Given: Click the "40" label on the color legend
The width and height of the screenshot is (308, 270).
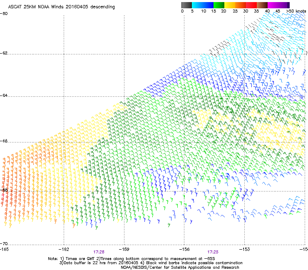Looking at the screenshot, I should click(267, 11).
